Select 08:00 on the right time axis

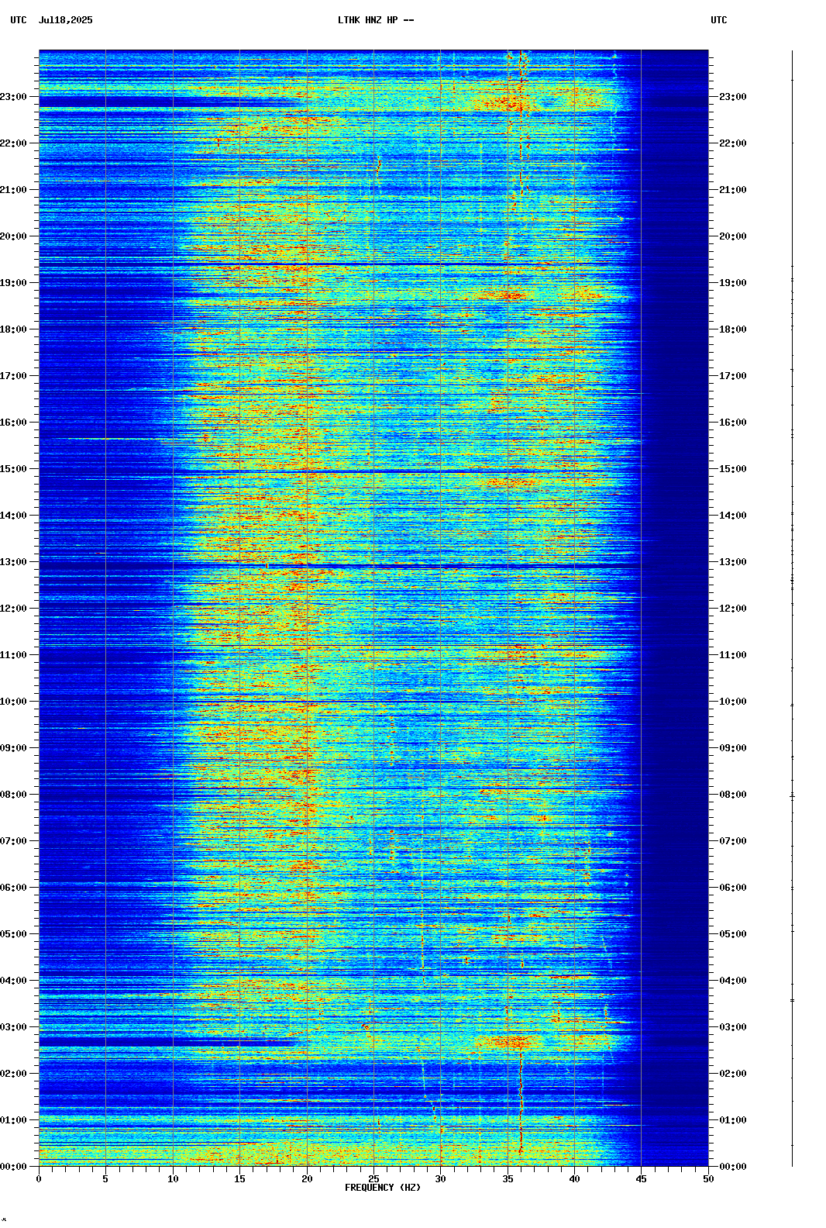click(733, 795)
